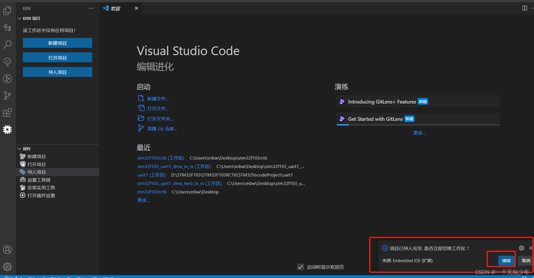The width and height of the screenshot is (534, 278).
Task: Toggle 启动时显示欢迎页 checkbox
Action: point(301,267)
